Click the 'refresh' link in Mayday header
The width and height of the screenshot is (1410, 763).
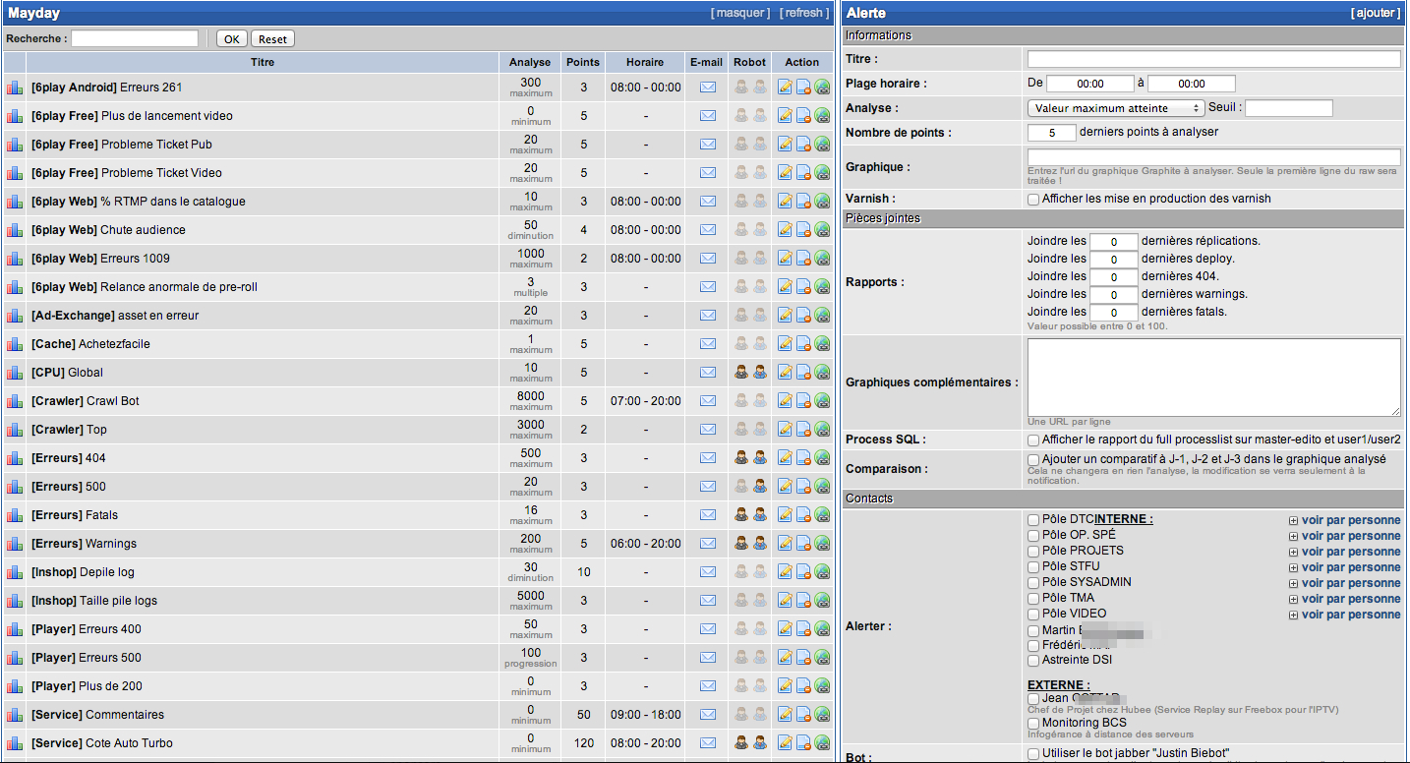(803, 13)
